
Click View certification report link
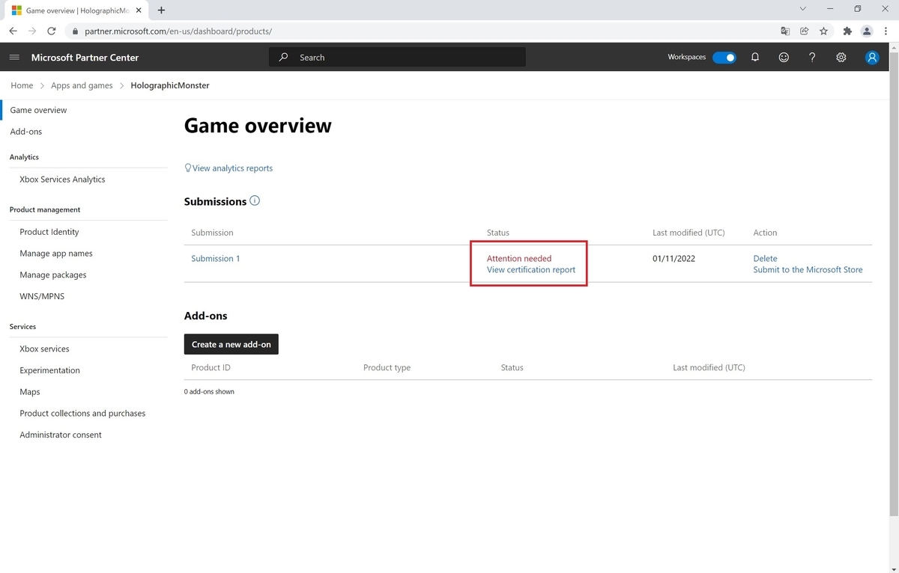coord(531,269)
